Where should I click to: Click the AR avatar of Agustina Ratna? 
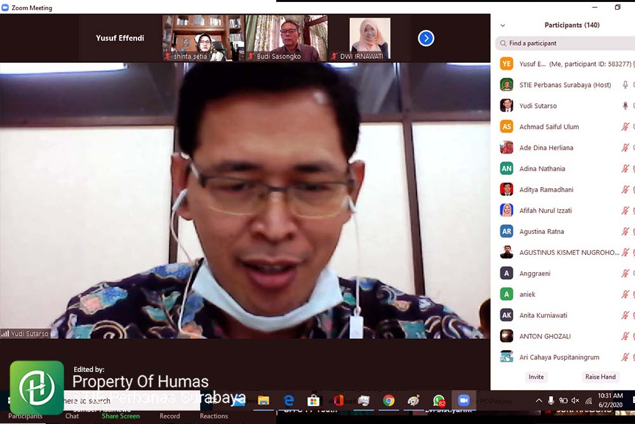pos(507,231)
